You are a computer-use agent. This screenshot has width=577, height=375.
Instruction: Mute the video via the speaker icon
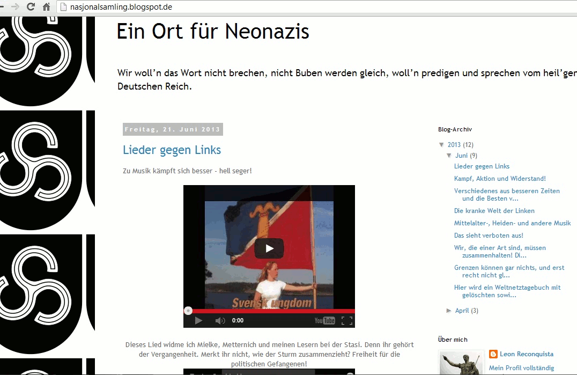[220, 320]
